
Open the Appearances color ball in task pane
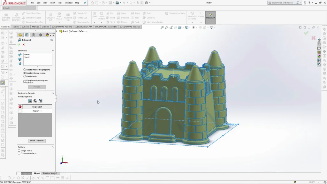319,56
